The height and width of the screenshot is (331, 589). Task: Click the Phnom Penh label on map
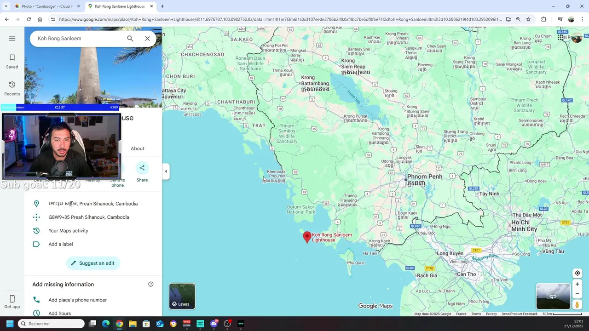(424, 177)
